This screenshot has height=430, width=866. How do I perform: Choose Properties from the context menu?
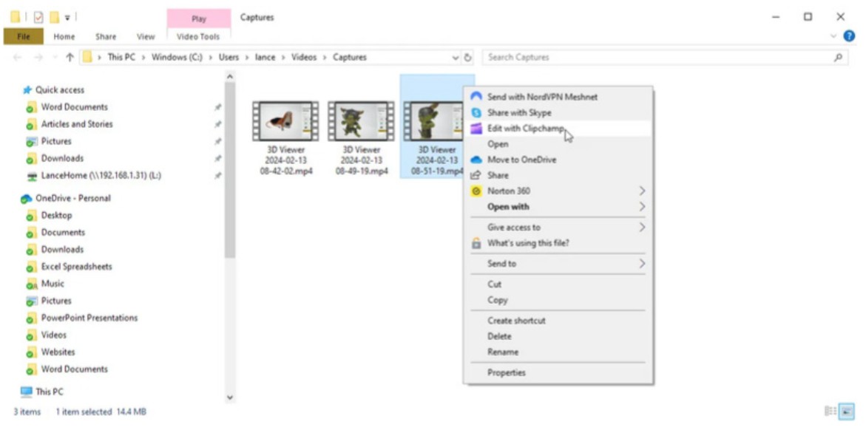pos(507,373)
